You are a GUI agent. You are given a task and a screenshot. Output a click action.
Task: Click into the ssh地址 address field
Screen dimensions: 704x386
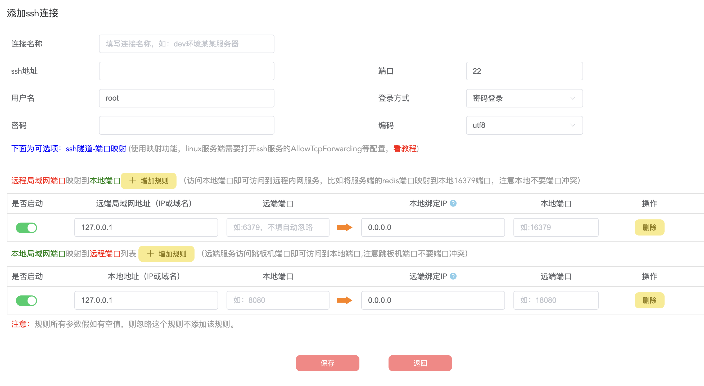click(186, 71)
